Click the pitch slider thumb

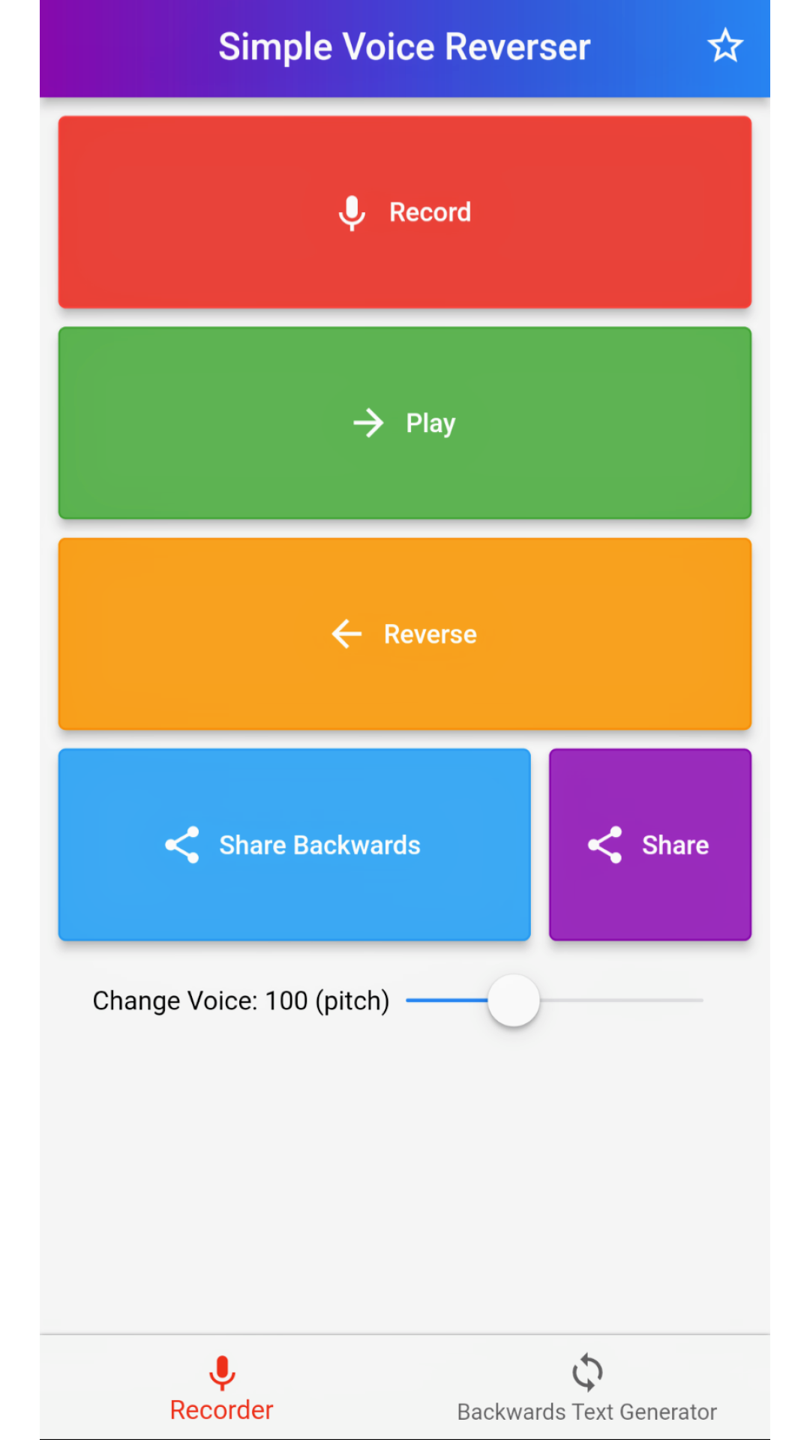click(514, 1000)
